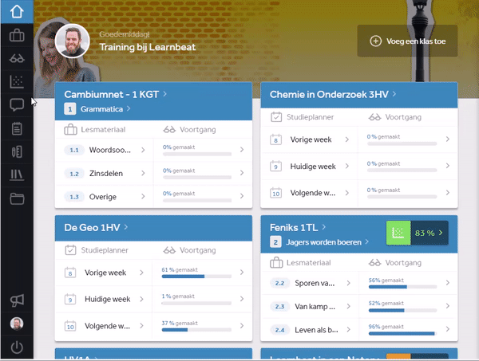Expand chevron next to Zinsdelen

[143, 173]
